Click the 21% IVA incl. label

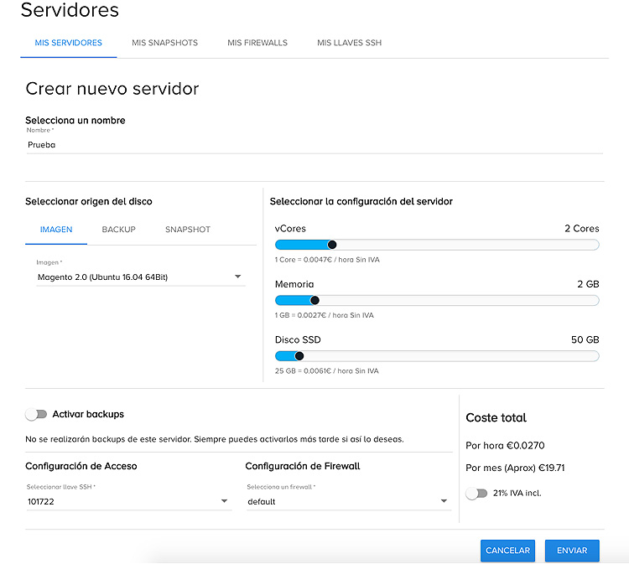pyautogui.click(x=517, y=494)
